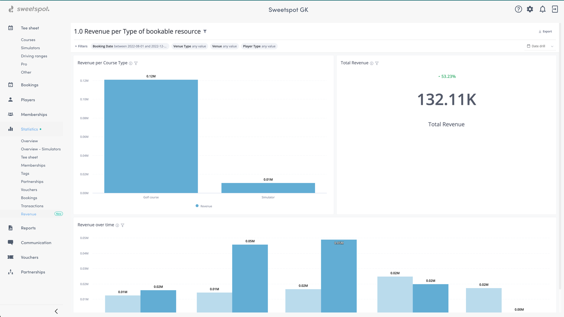This screenshot has width=564, height=317.
Task: Open Vouchers in main sidebar
Action: (29, 257)
